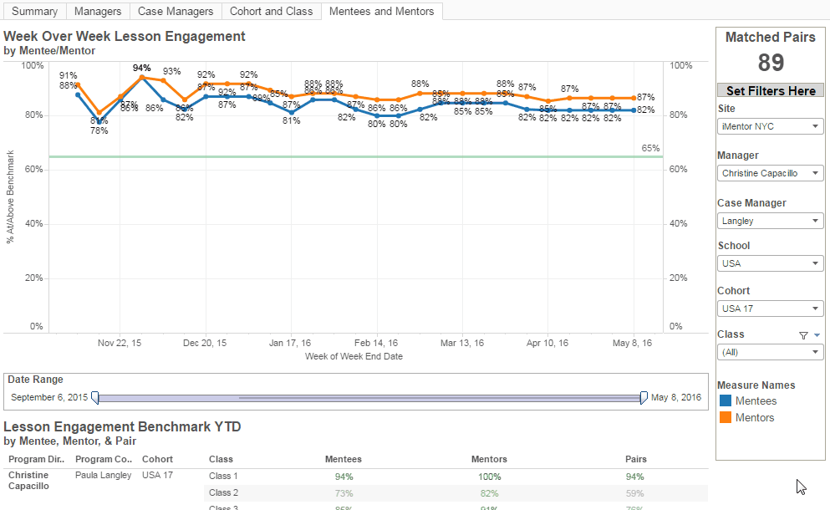Image resolution: width=830 pixels, height=510 pixels.
Task: Switch to the Summary tab
Action: point(34,11)
